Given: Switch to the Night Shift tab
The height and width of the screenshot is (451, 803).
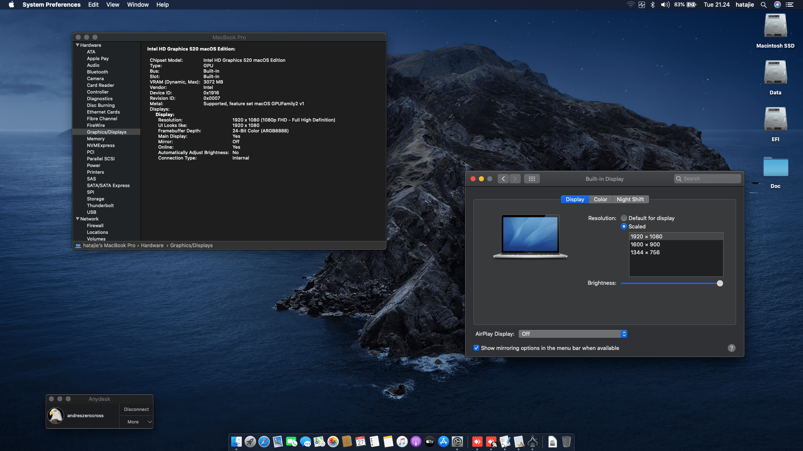Looking at the screenshot, I should pos(630,200).
